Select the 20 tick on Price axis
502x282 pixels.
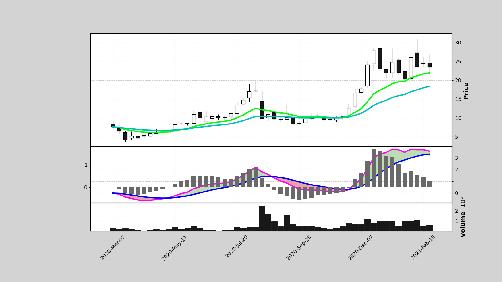458,80
